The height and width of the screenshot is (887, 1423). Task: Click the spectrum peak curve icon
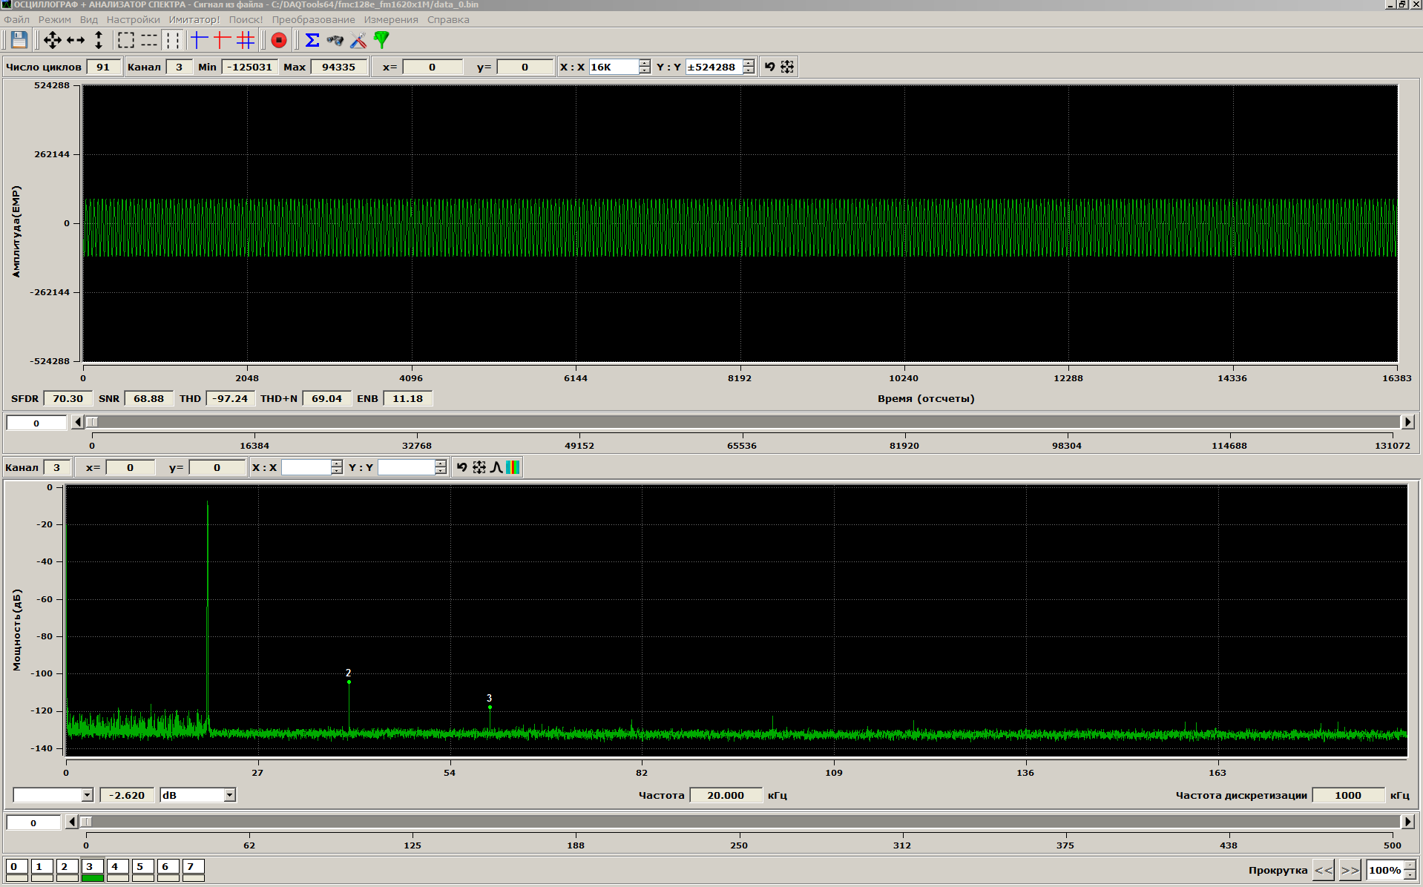496,467
